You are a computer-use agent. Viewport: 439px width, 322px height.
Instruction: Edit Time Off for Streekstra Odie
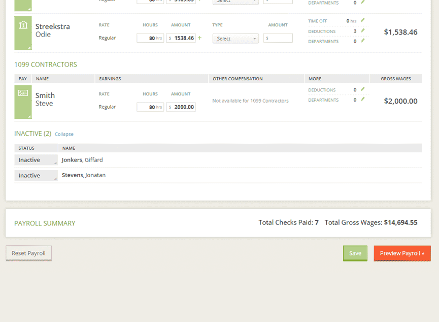362,20
